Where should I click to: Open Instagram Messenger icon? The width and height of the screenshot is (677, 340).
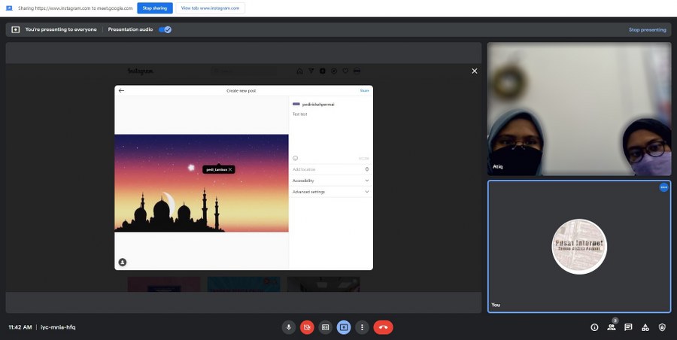[x=311, y=71]
